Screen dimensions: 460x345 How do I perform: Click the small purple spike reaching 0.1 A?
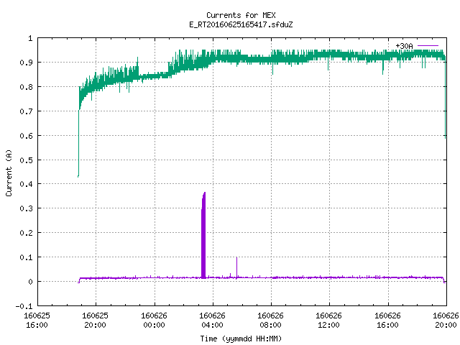[x=236, y=267]
